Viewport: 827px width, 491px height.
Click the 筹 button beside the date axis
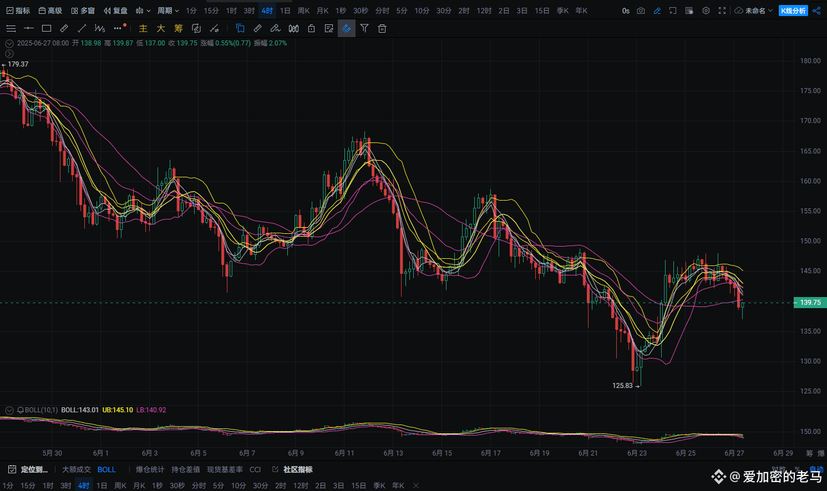[x=809, y=453]
